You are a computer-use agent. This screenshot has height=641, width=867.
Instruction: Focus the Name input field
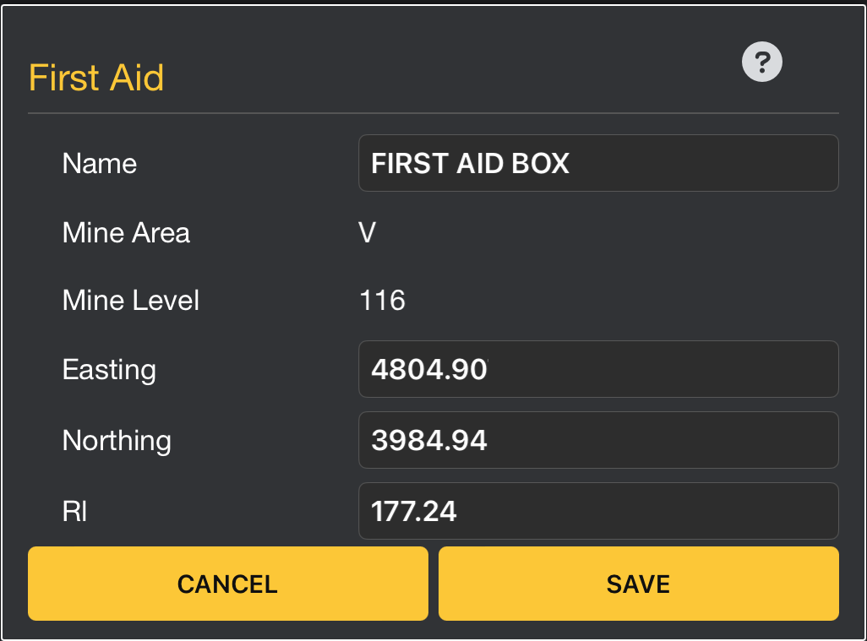598,163
